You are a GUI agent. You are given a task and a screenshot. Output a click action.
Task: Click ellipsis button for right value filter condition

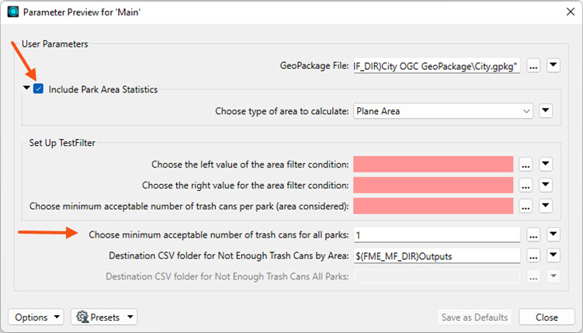point(526,186)
